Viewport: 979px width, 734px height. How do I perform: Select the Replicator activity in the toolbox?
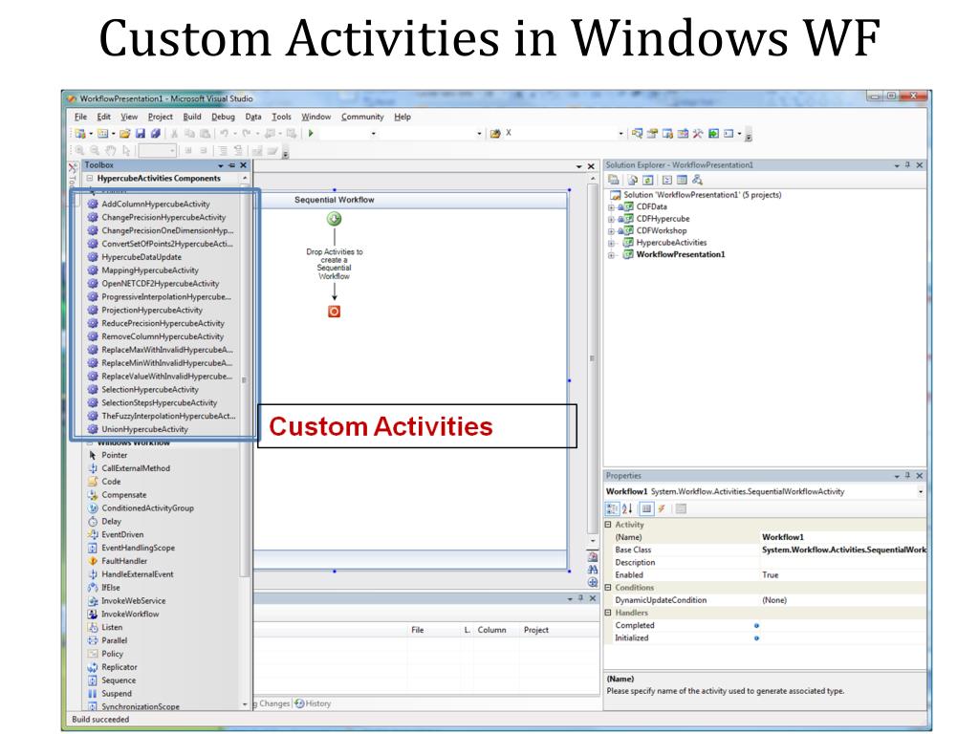click(x=120, y=667)
